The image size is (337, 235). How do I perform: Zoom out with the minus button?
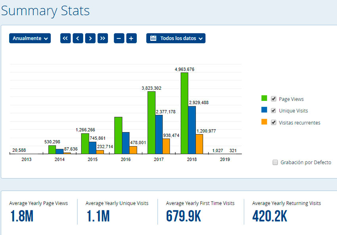pyautogui.click(x=119, y=39)
